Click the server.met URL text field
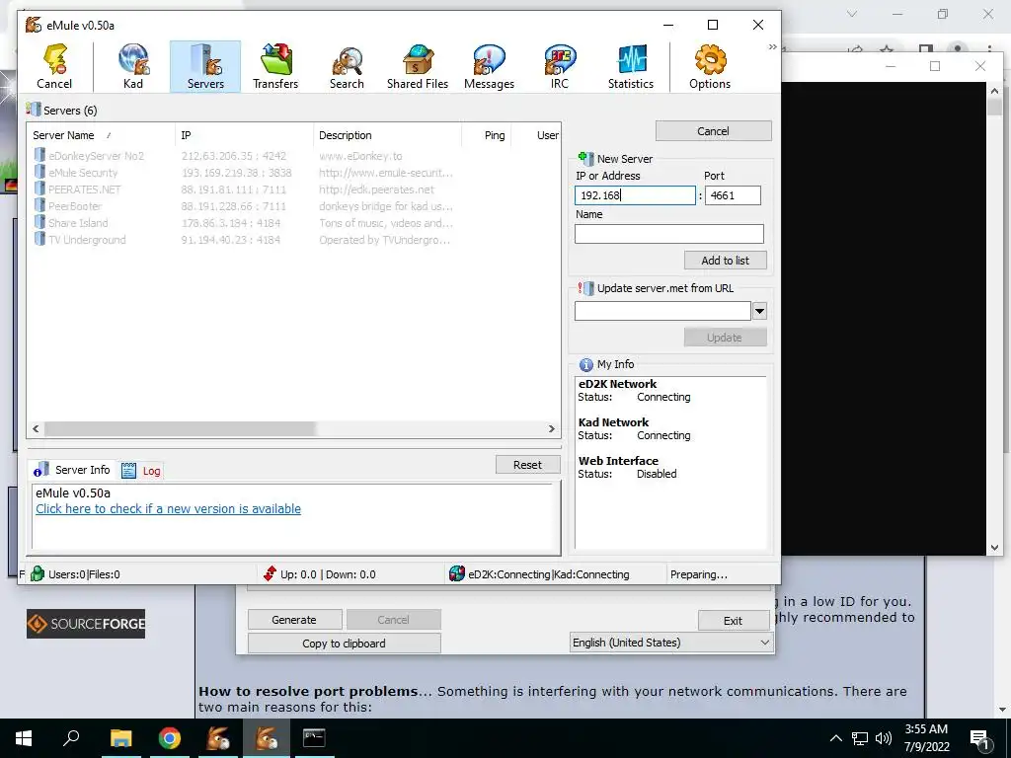Screen dimensions: 1011x758 pos(662,311)
